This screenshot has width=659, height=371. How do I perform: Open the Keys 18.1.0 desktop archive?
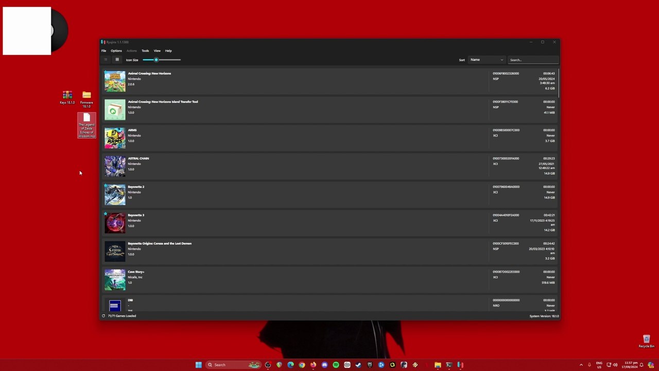pos(67,97)
